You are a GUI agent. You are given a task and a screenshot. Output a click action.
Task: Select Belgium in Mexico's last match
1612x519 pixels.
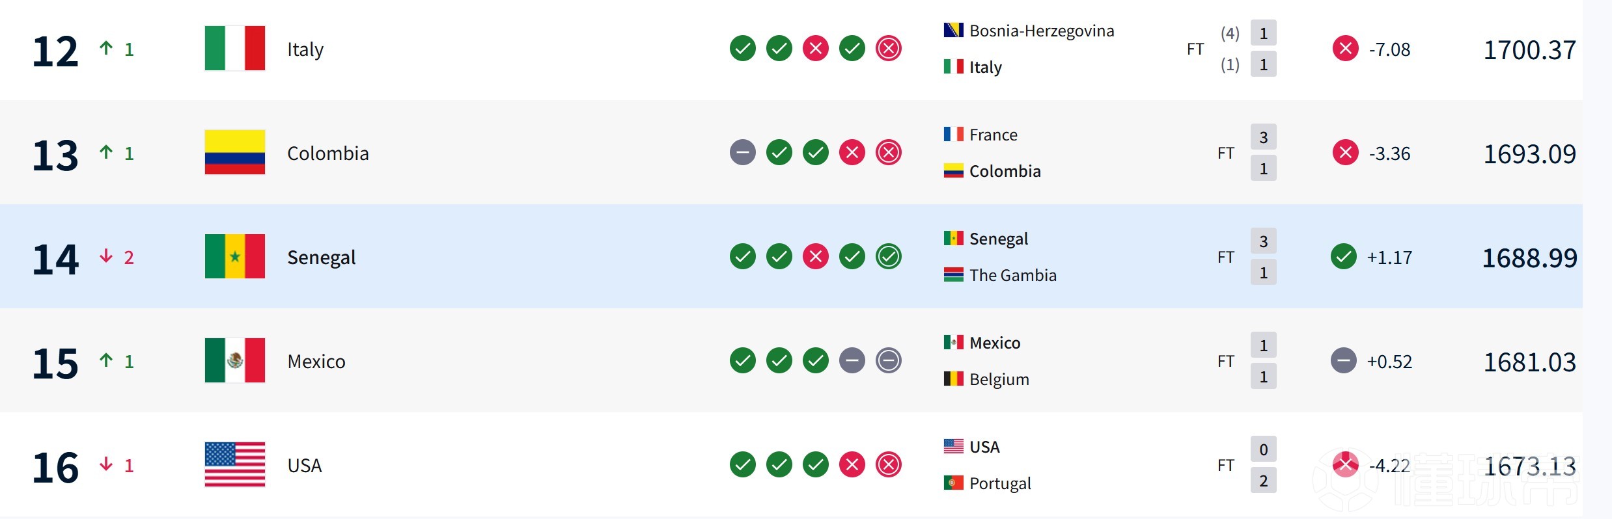[x=999, y=379]
